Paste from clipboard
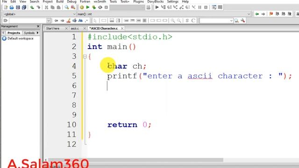299x168 pixels. [x=58, y=7]
